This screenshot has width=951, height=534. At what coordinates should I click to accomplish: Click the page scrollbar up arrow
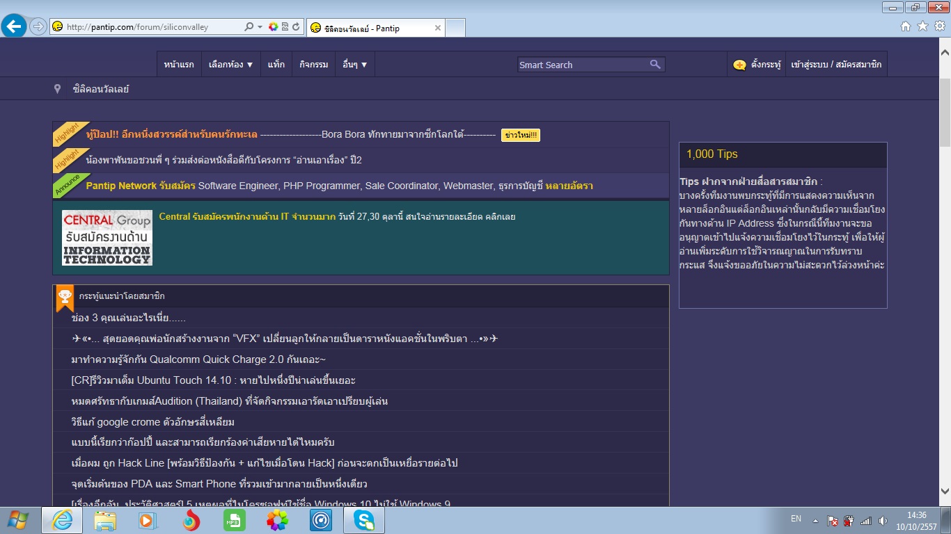click(945, 51)
